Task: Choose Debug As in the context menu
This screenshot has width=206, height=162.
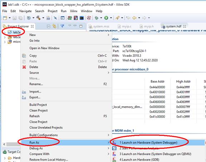Action: 66,148
